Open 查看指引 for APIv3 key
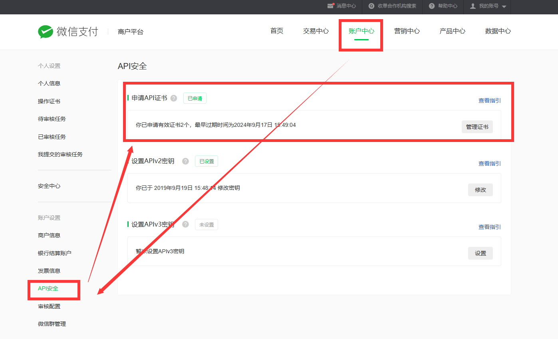Viewport: 558px width, 339px height. (490, 227)
